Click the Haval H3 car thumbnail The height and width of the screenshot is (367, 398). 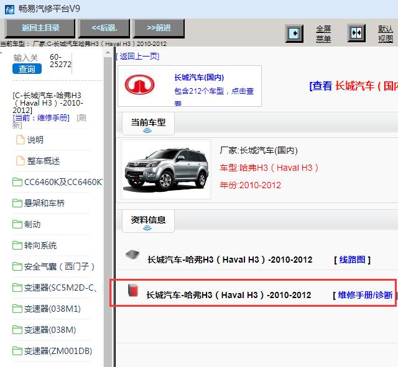click(x=166, y=170)
